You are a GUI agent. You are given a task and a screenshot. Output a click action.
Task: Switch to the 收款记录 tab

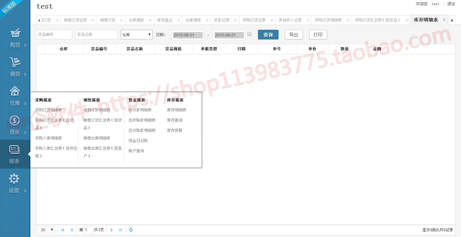click(x=222, y=20)
